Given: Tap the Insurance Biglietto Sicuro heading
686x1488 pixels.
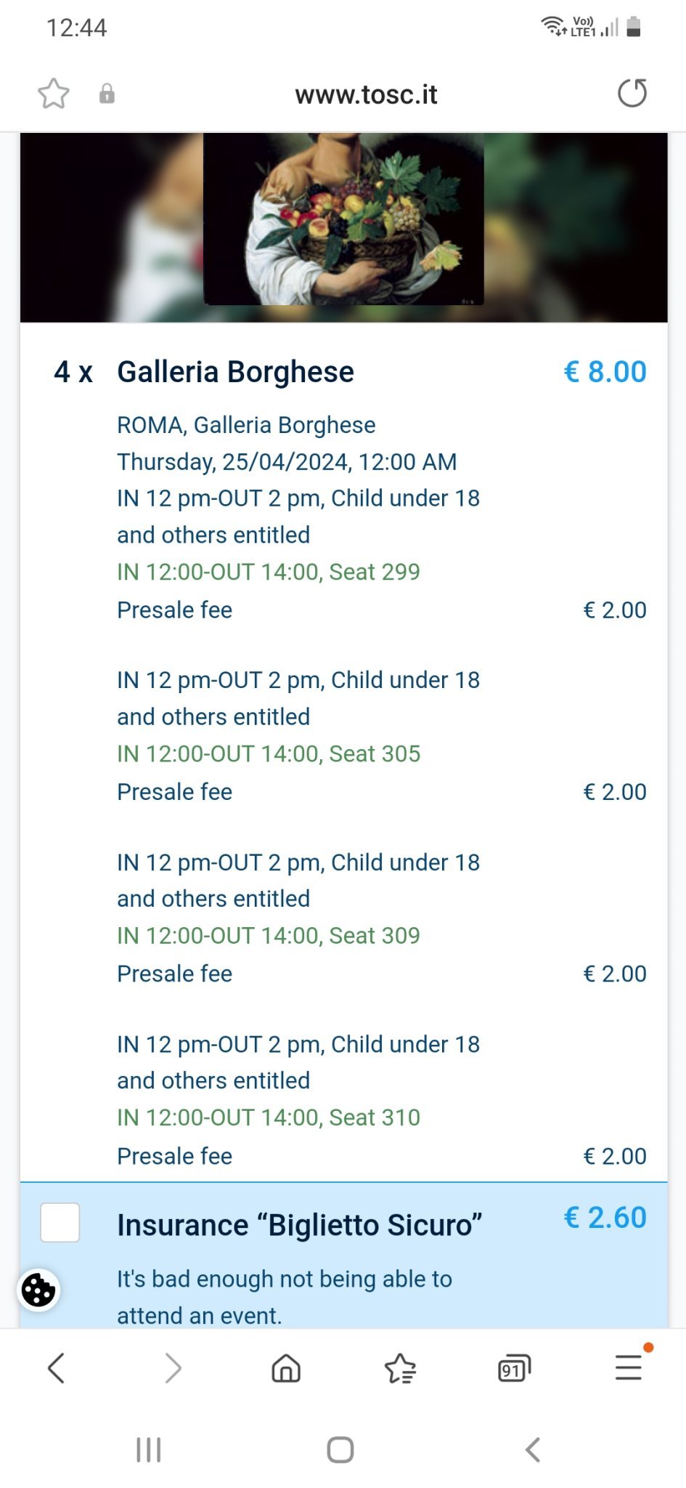Looking at the screenshot, I should [x=299, y=1225].
